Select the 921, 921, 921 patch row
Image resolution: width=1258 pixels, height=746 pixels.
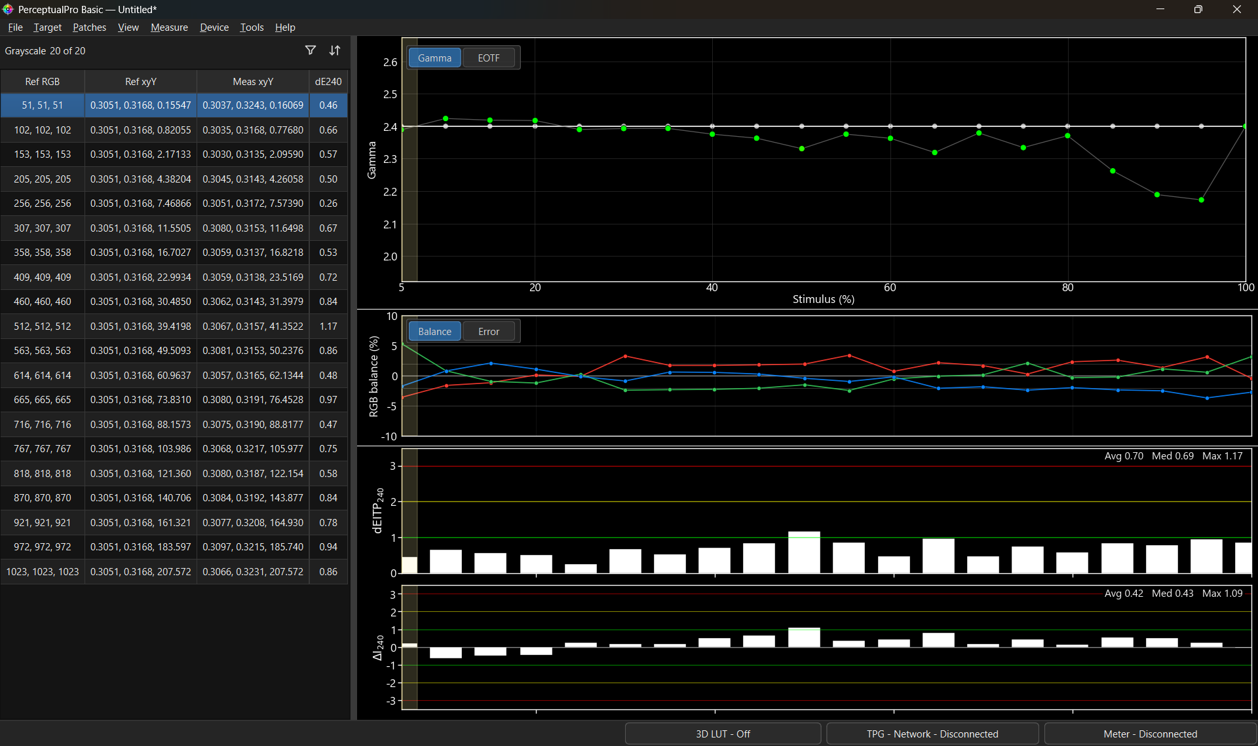coord(174,523)
